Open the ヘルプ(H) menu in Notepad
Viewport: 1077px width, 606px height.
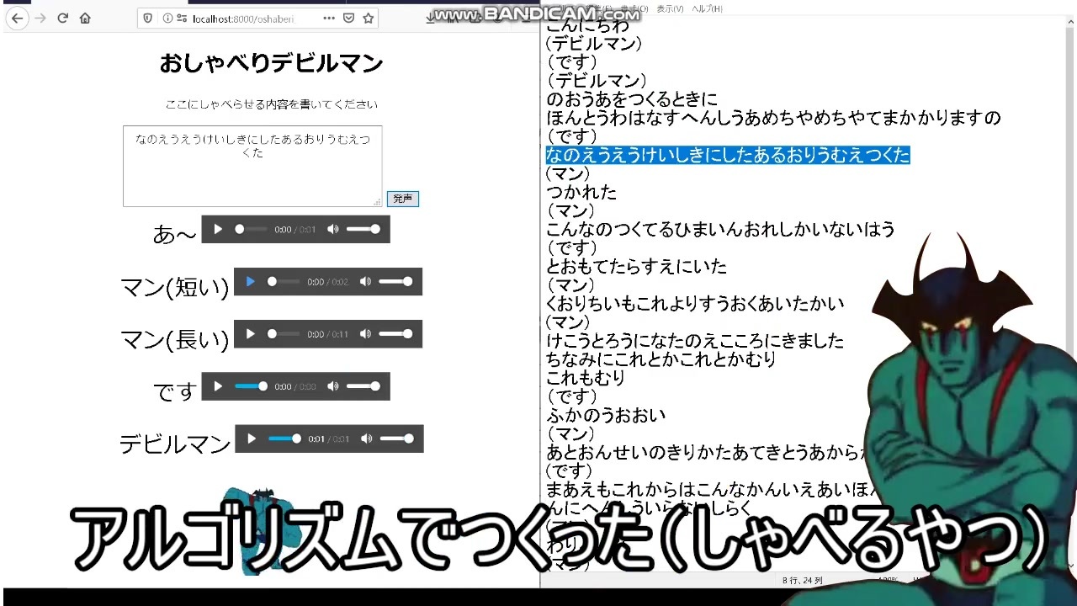tap(707, 8)
